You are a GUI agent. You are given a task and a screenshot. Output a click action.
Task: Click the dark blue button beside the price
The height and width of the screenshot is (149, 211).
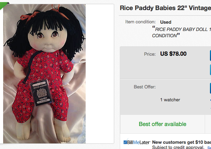(210, 55)
